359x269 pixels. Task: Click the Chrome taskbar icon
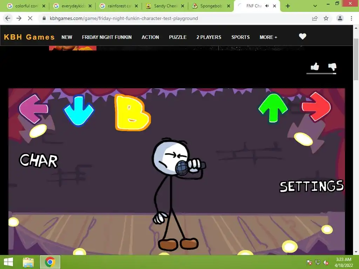[50, 262]
